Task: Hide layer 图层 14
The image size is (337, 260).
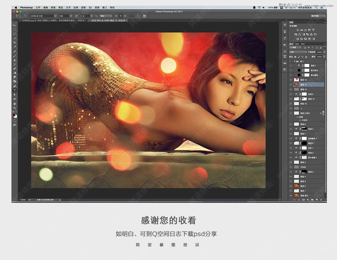Action: (x=291, y=85)
